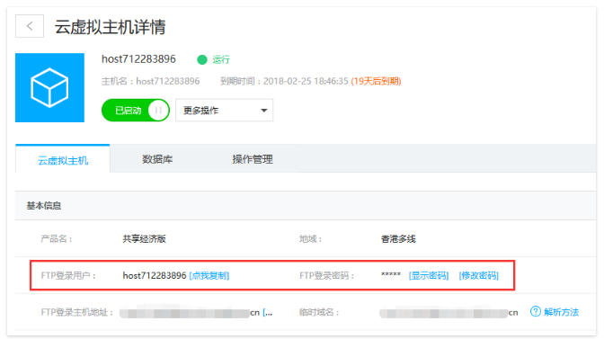Click the host712283896 title text
613x339 pixels.
click(x=138, y=59)
